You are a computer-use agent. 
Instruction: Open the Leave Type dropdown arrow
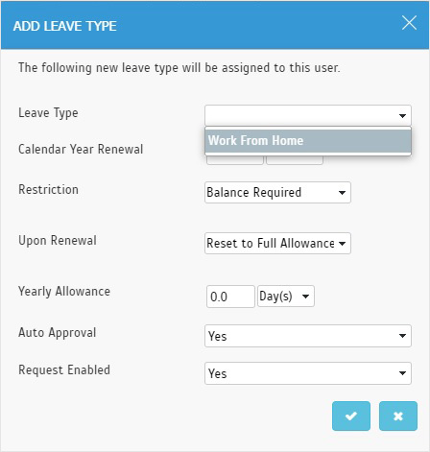click(402, 115)
